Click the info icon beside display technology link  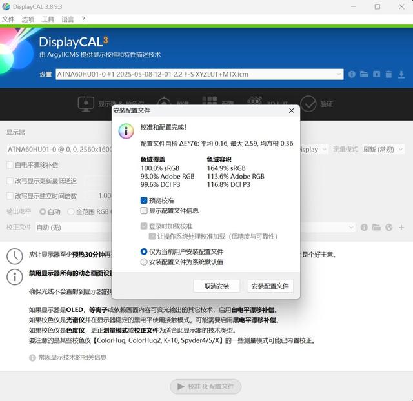[x=32, y=358]
